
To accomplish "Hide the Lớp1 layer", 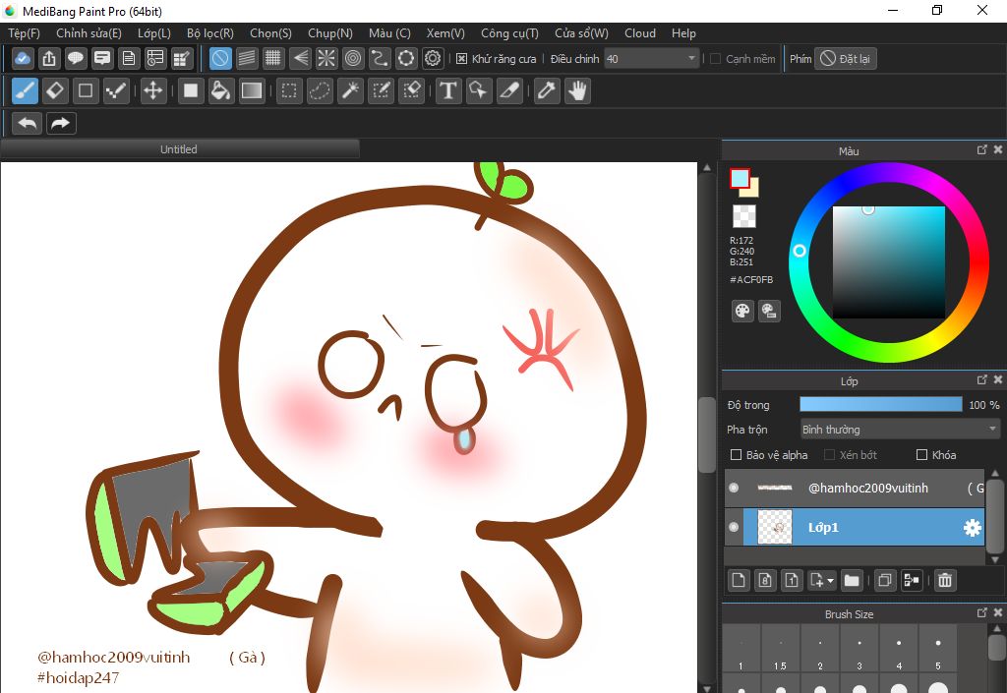I will 734,527.
